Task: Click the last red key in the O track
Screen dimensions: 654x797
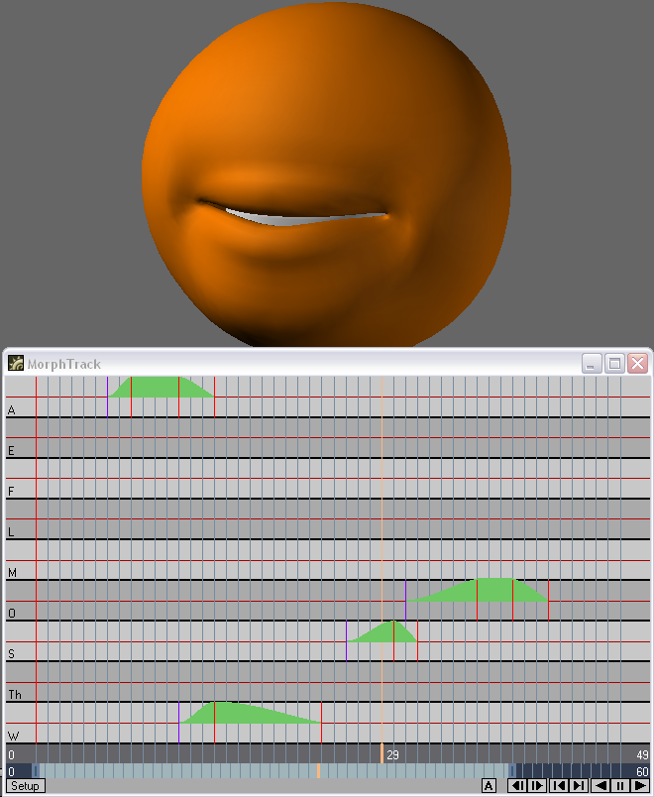Action: pyautogui.click(x=548, y=601)
